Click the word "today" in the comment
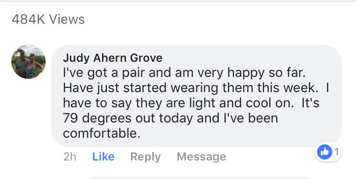Viewport: 356px width, 179px height. [x=176, y=119]
